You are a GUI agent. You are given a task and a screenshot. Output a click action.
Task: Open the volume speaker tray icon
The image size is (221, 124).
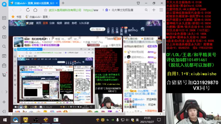(x=127, y=120)
